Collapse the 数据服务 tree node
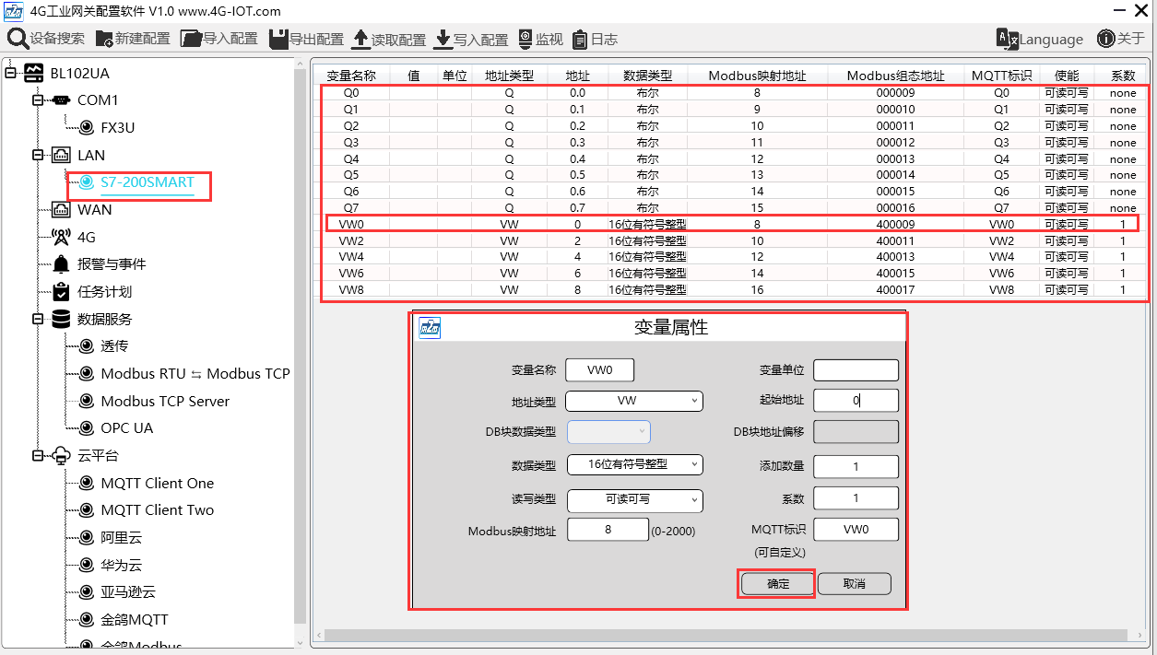 tap(38, 319)
